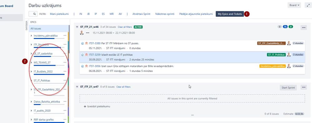Click assignee avatar on ITST-3259 row

(x=289, y=55)
